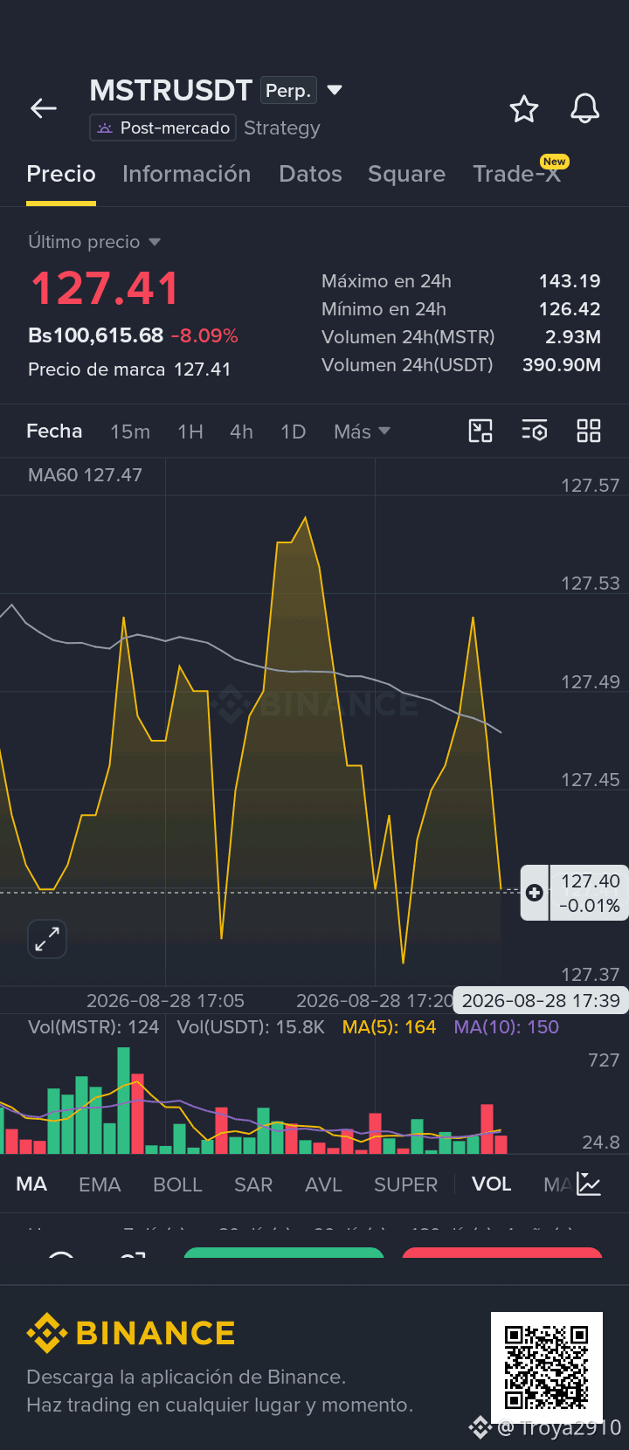Toggle the VOL sub-indicator
Viewport: 629px width, 1450px height.
click(x=491, y=1184)
